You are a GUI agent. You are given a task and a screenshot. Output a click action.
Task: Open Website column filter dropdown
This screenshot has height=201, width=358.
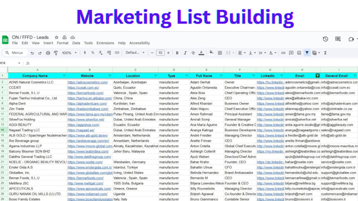tap(110, 76)
